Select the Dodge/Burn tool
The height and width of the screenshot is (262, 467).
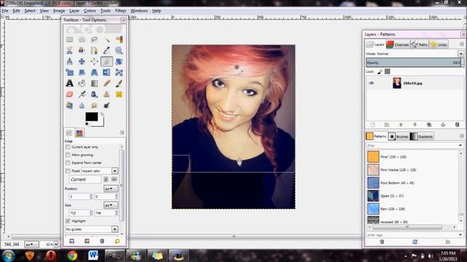pos(107,106)
